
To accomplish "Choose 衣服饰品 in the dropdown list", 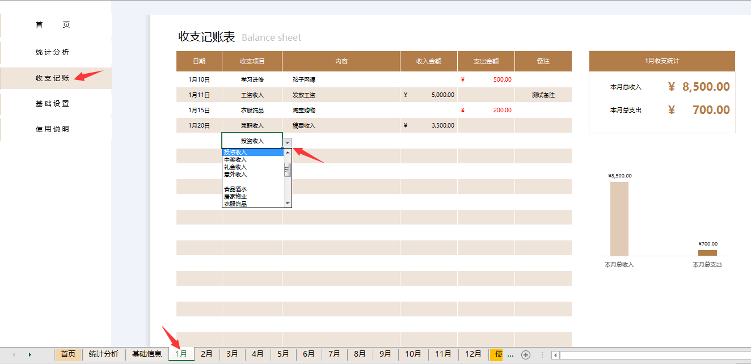I will point(252,204).
